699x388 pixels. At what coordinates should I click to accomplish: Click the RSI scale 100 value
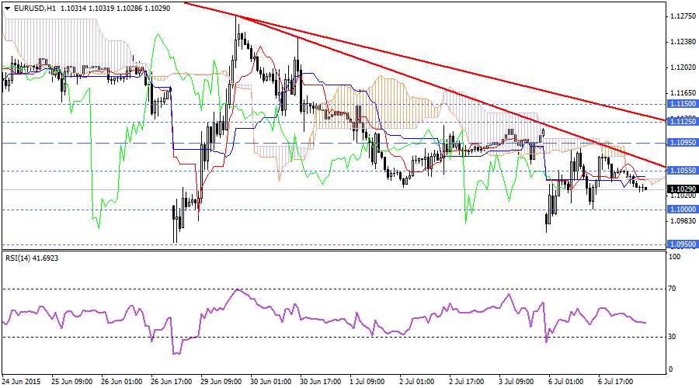coord(674,258)
